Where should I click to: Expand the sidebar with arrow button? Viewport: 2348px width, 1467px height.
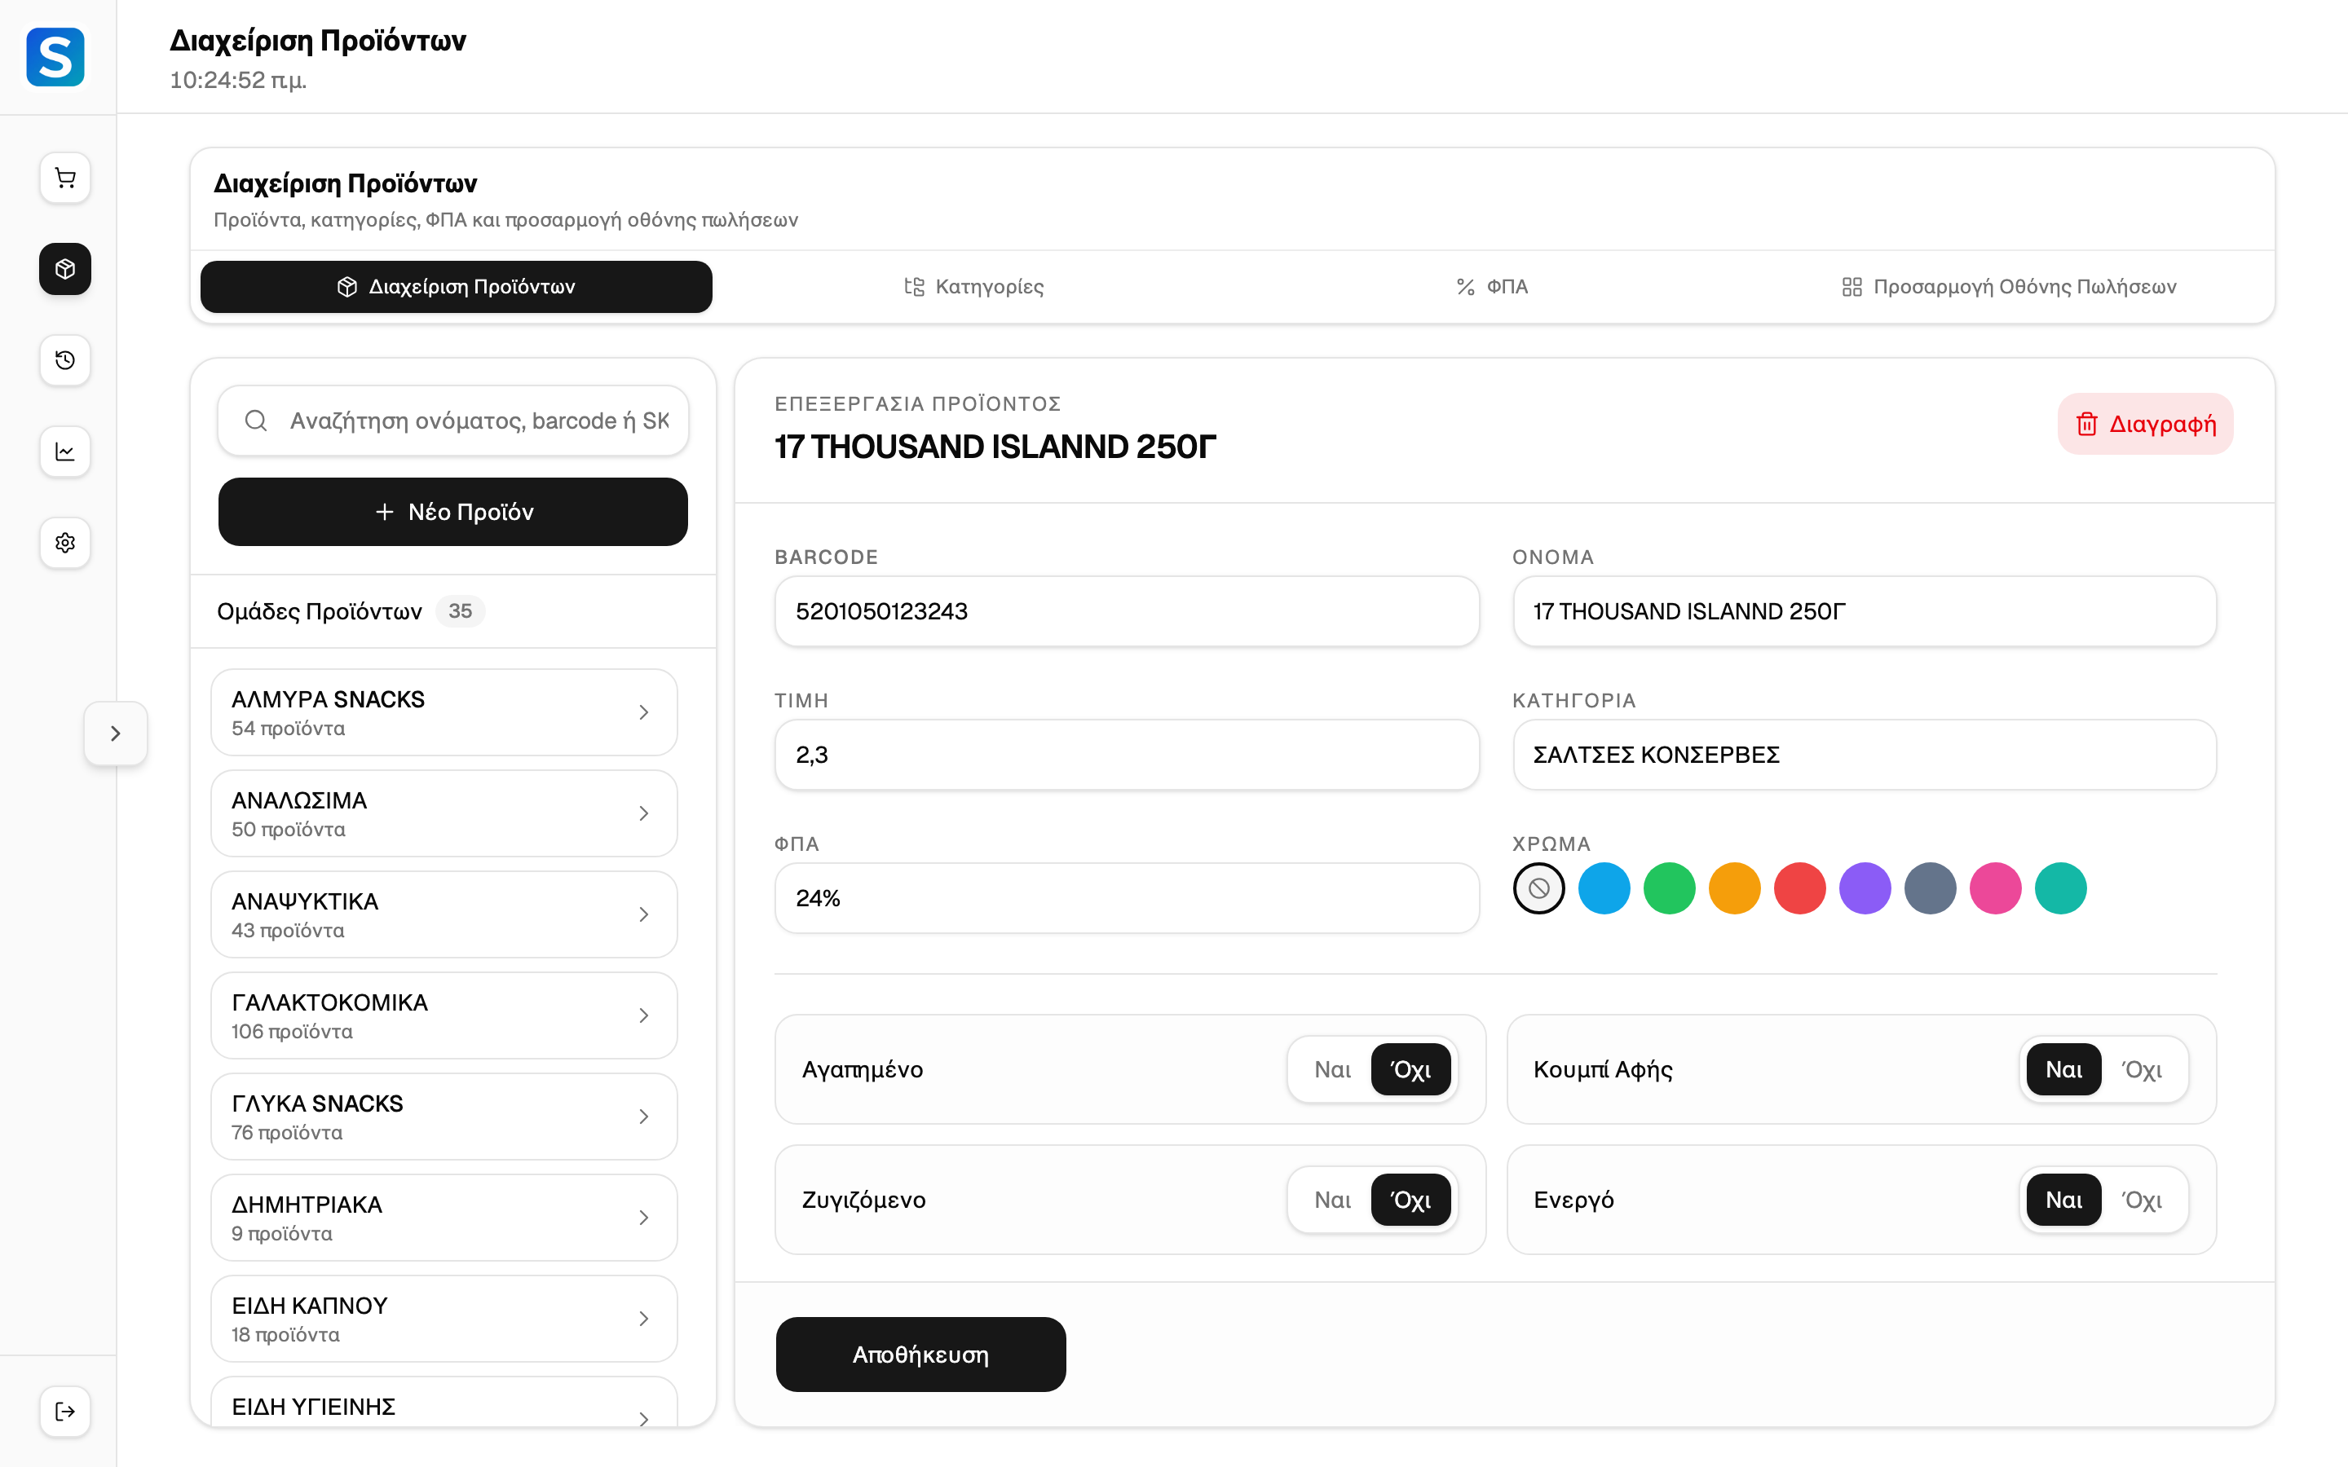click(x=116, y=733)
